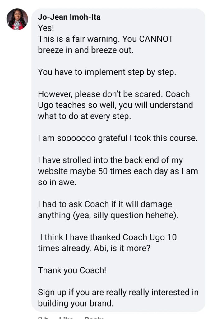Like the comment from Jo-Jean
Image resolution: width=212 pixels, height=319 pixels.
click(x=66, y=317)
